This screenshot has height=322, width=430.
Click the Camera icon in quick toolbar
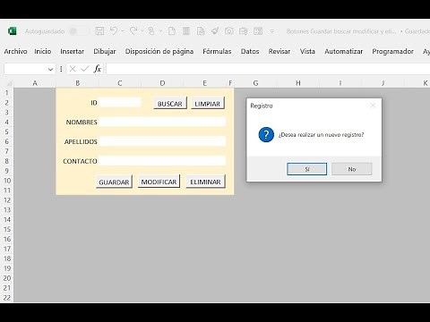(229, 31)
